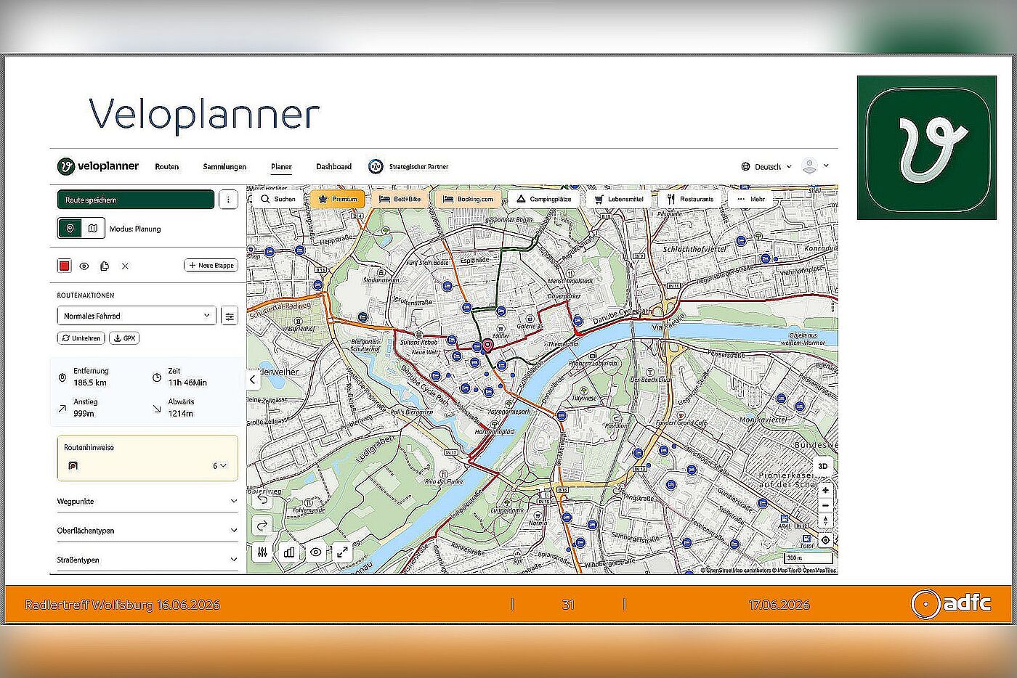Click the Zeit clock icon
1017x678 pixels.
point(157,378)
